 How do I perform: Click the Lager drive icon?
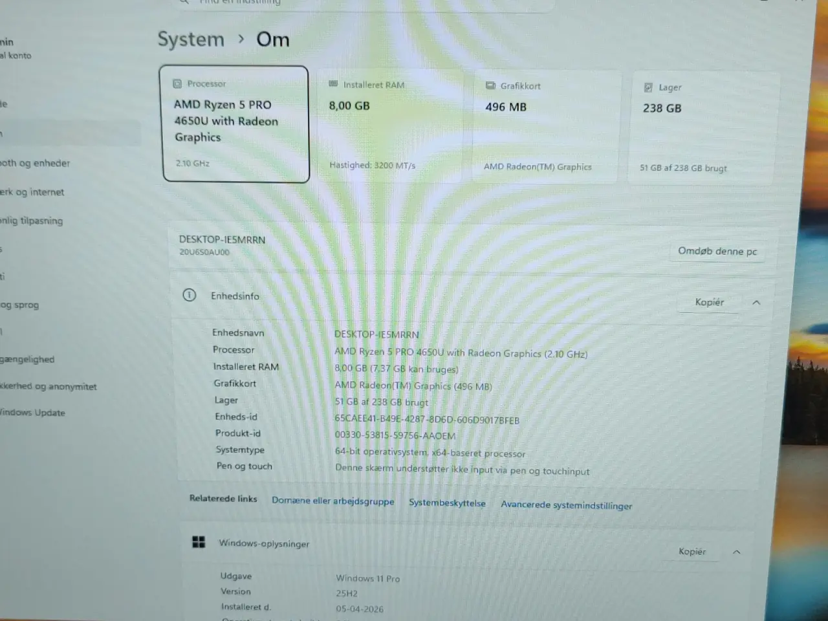[648, 87]
